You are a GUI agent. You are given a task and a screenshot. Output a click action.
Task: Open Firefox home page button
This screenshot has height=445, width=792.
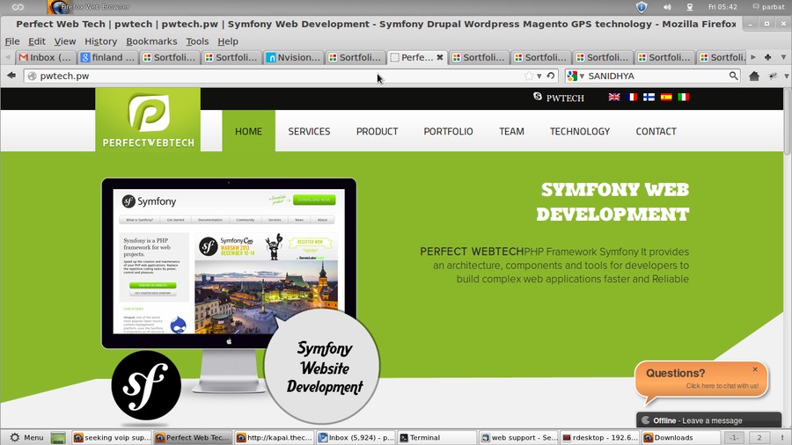click(x=754, y=76)
